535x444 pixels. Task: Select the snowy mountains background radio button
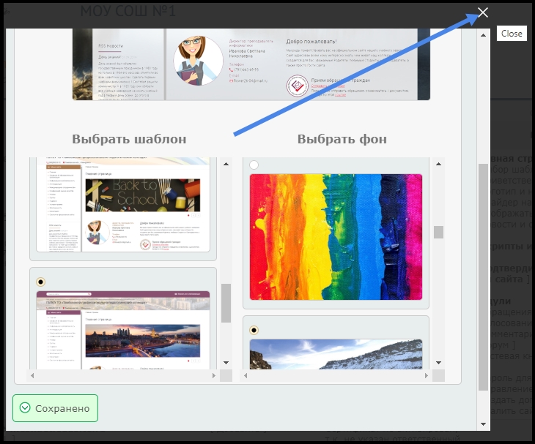pos(254,330)
